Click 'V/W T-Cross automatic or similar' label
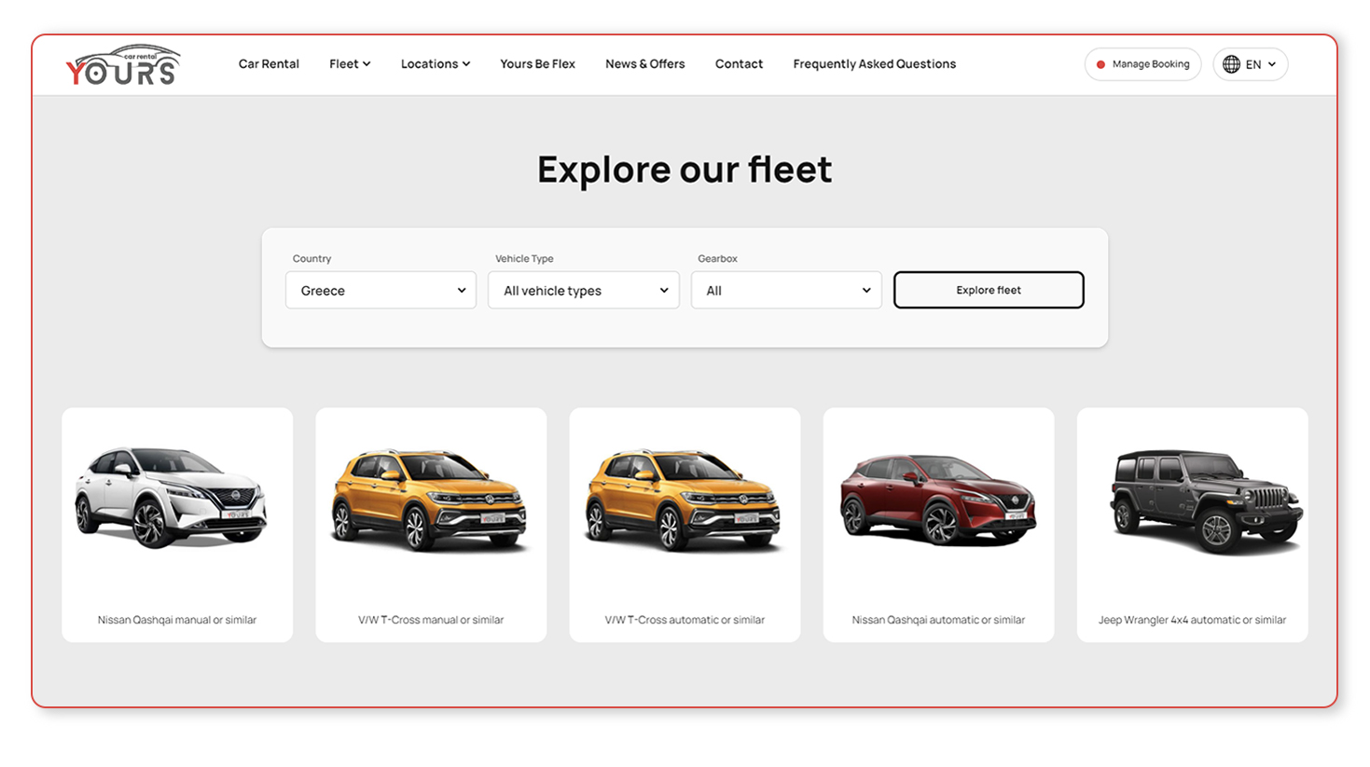 click(685, 620)
